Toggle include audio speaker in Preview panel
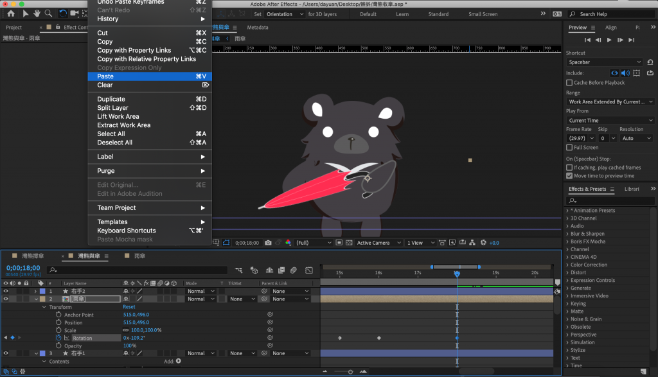The height and width of the screenshot is (377, 658). click(x=625, y=73)
